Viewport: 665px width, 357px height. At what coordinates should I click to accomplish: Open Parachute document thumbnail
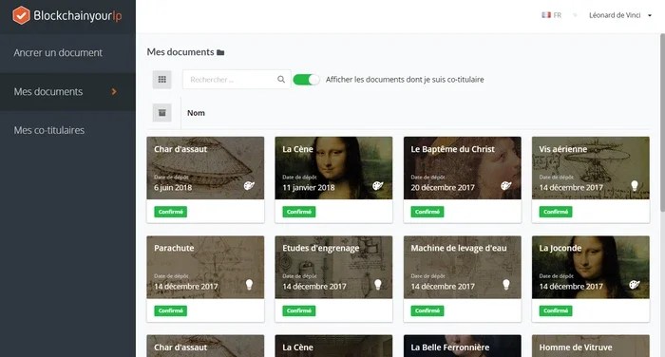(x=205, y=267)
